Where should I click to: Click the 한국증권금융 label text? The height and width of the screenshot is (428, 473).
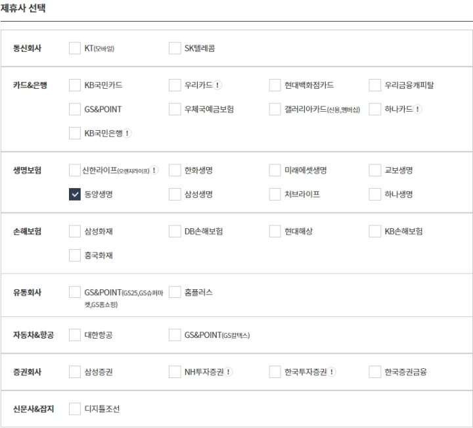(x=406, y=372)
